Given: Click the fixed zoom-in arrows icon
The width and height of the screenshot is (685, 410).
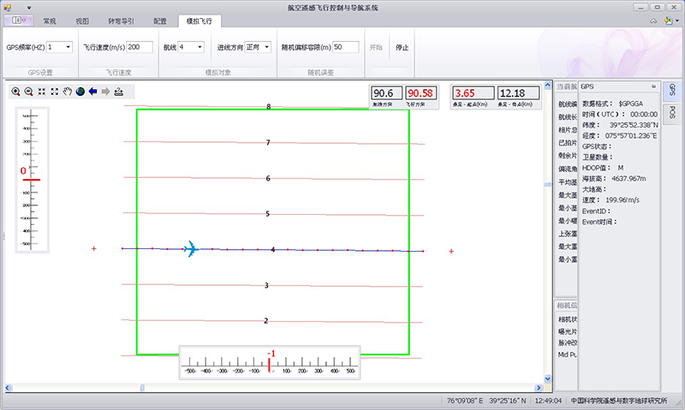Looking at the screenshot, I should [x=42, y=92].
